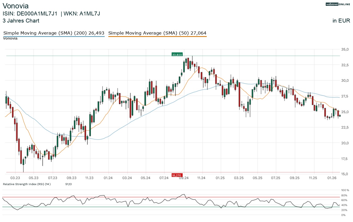Select the ISIN DE000A1ML7J1 text
The image size is (353, 222).
pos(30,14)
